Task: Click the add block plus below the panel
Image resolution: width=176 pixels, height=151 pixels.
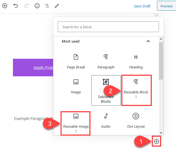Action: pos(156,141)
